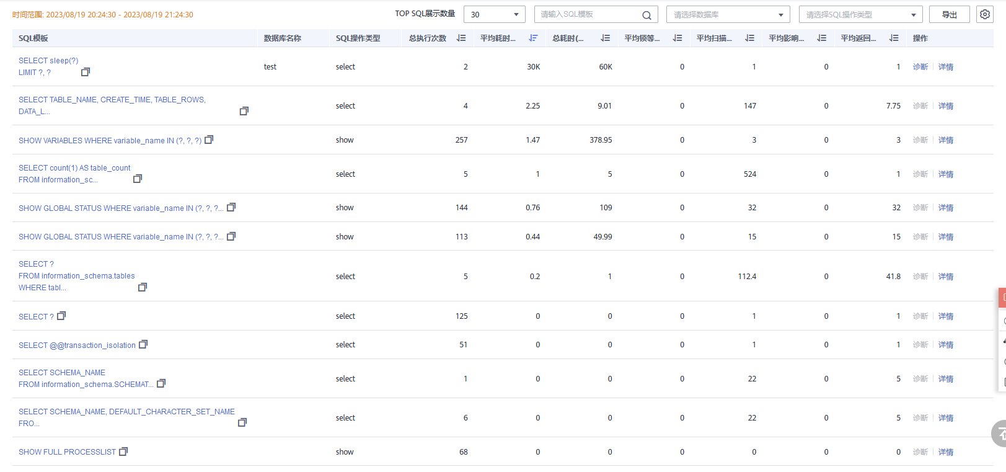Open 详情 for SELECT ? FROM information_schema.tables row
Viewport: 1006px width, 472px height.
click(x=946, y=277)
